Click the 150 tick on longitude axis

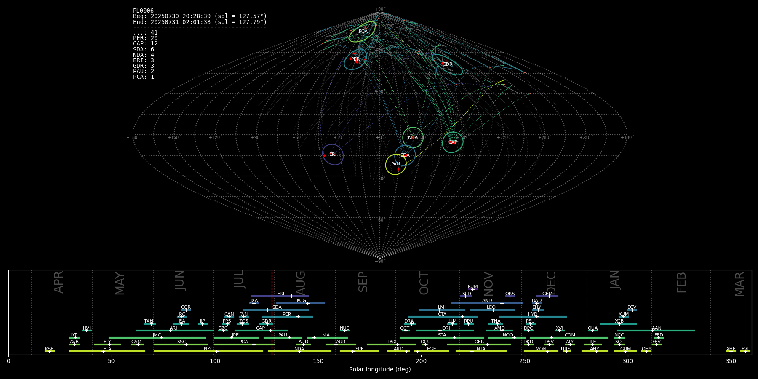pos(318,361)
